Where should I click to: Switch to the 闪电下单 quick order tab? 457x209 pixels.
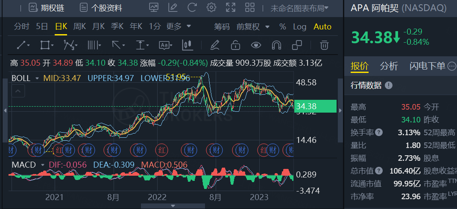[427, 66]
